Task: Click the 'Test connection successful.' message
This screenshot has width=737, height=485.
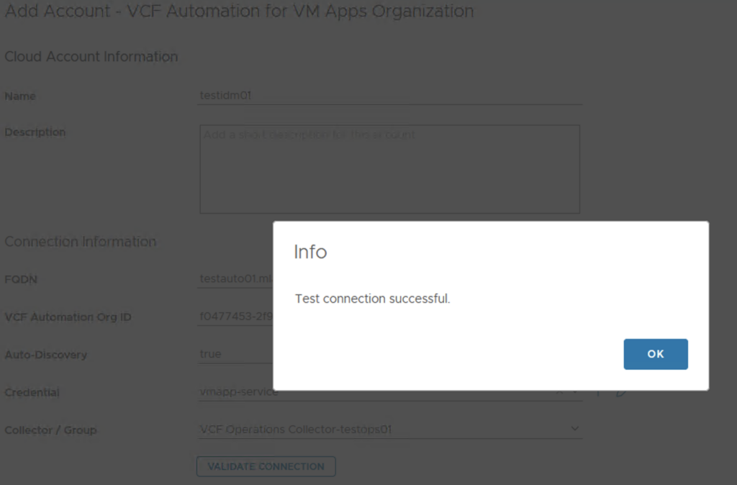Action: [x=372, y=299]
